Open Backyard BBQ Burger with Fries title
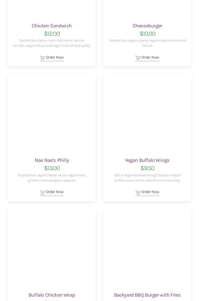Screen dimensions: 199x301 click(147, 295)
